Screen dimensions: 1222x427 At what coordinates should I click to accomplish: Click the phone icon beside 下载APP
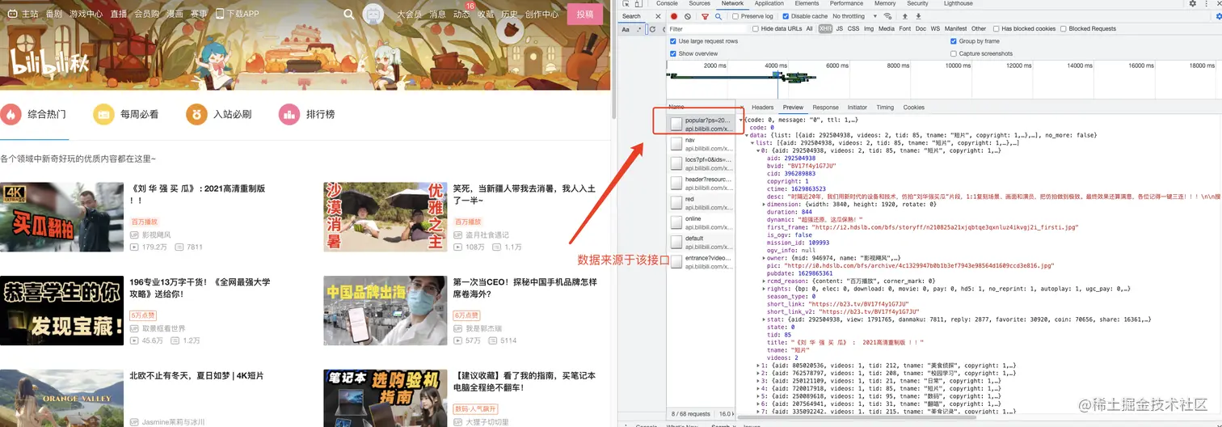pyautogui.click(x=220, y=14)
